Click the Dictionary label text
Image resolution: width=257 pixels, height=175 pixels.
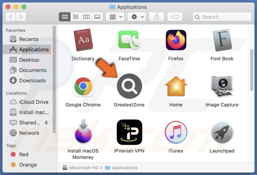pos(83,58)
